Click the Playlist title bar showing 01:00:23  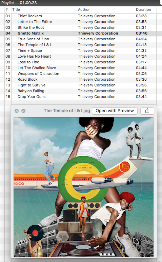point(81,3)
